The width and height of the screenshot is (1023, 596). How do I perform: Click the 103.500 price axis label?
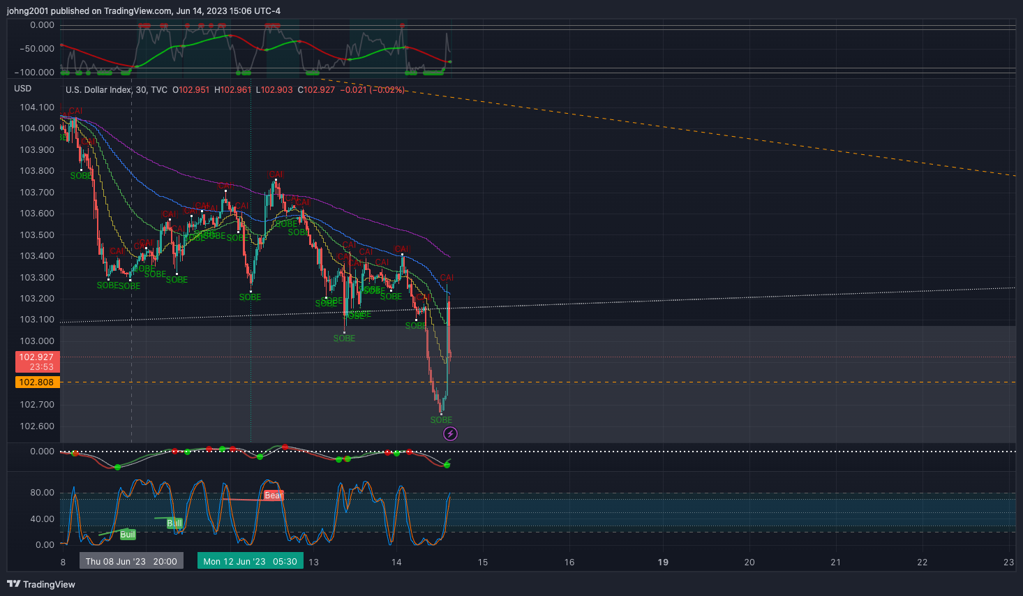coord(37,235)
